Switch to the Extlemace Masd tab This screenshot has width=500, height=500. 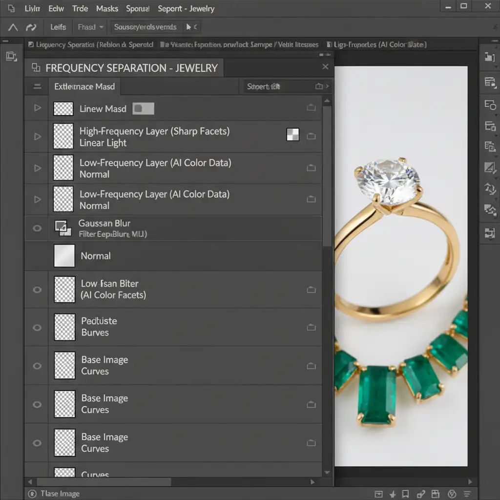click(x=84, y=86)
